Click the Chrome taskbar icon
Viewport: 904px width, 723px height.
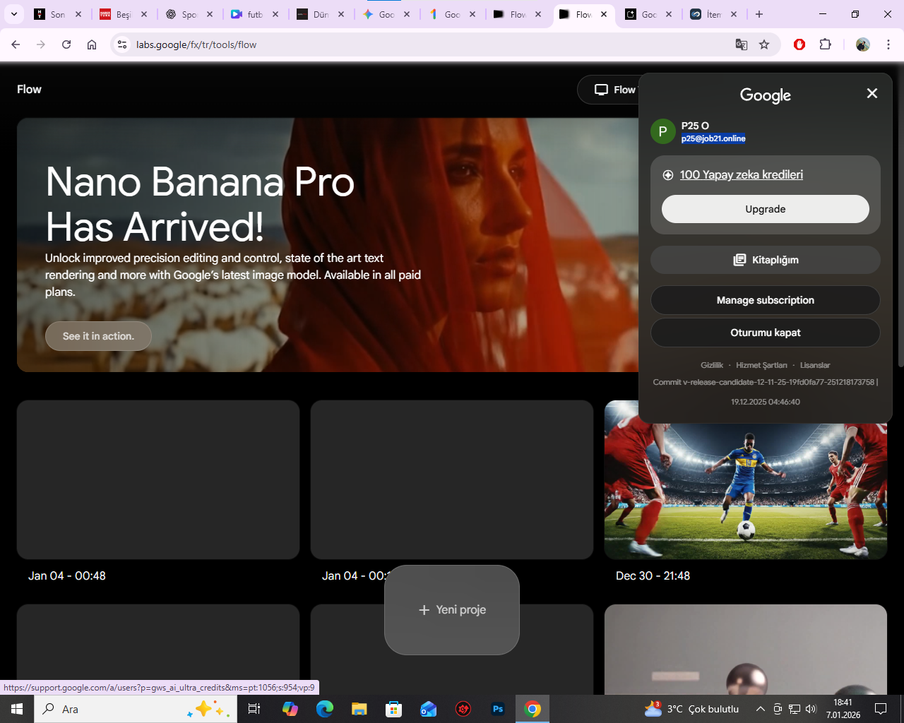pos(533,709)
